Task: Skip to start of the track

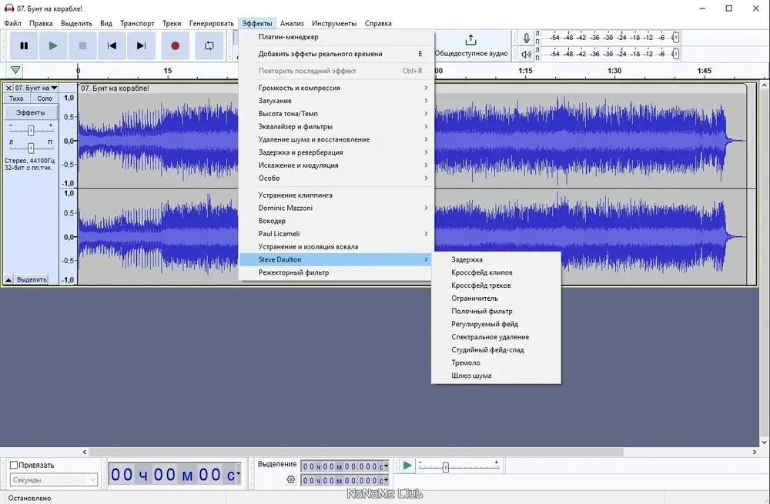Action: (112, 45)
